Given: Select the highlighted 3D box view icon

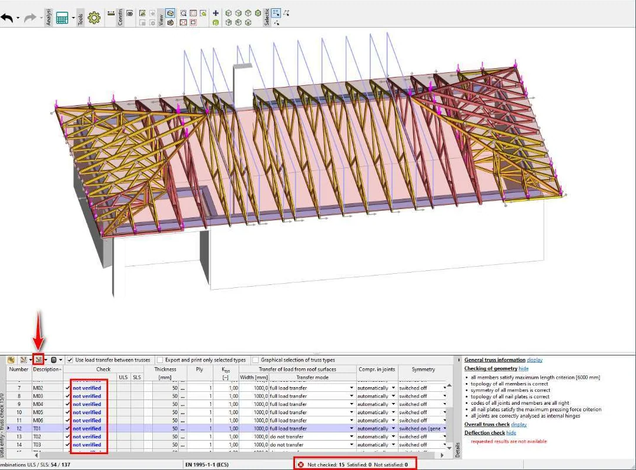Looking at the screenshot, I should tap(171, 14).
